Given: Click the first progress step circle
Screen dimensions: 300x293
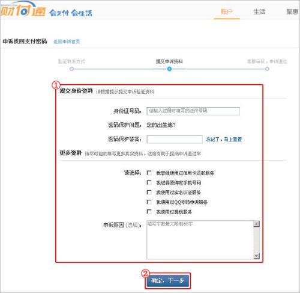Looking at the screenshot, I should coord(71,69).
